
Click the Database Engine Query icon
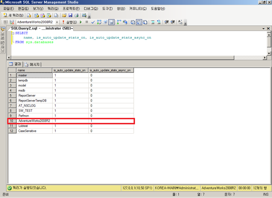[x=29, y=15]
